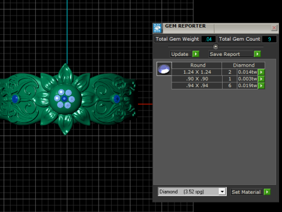Click the Total Gem Weight label

coord(177,39)
